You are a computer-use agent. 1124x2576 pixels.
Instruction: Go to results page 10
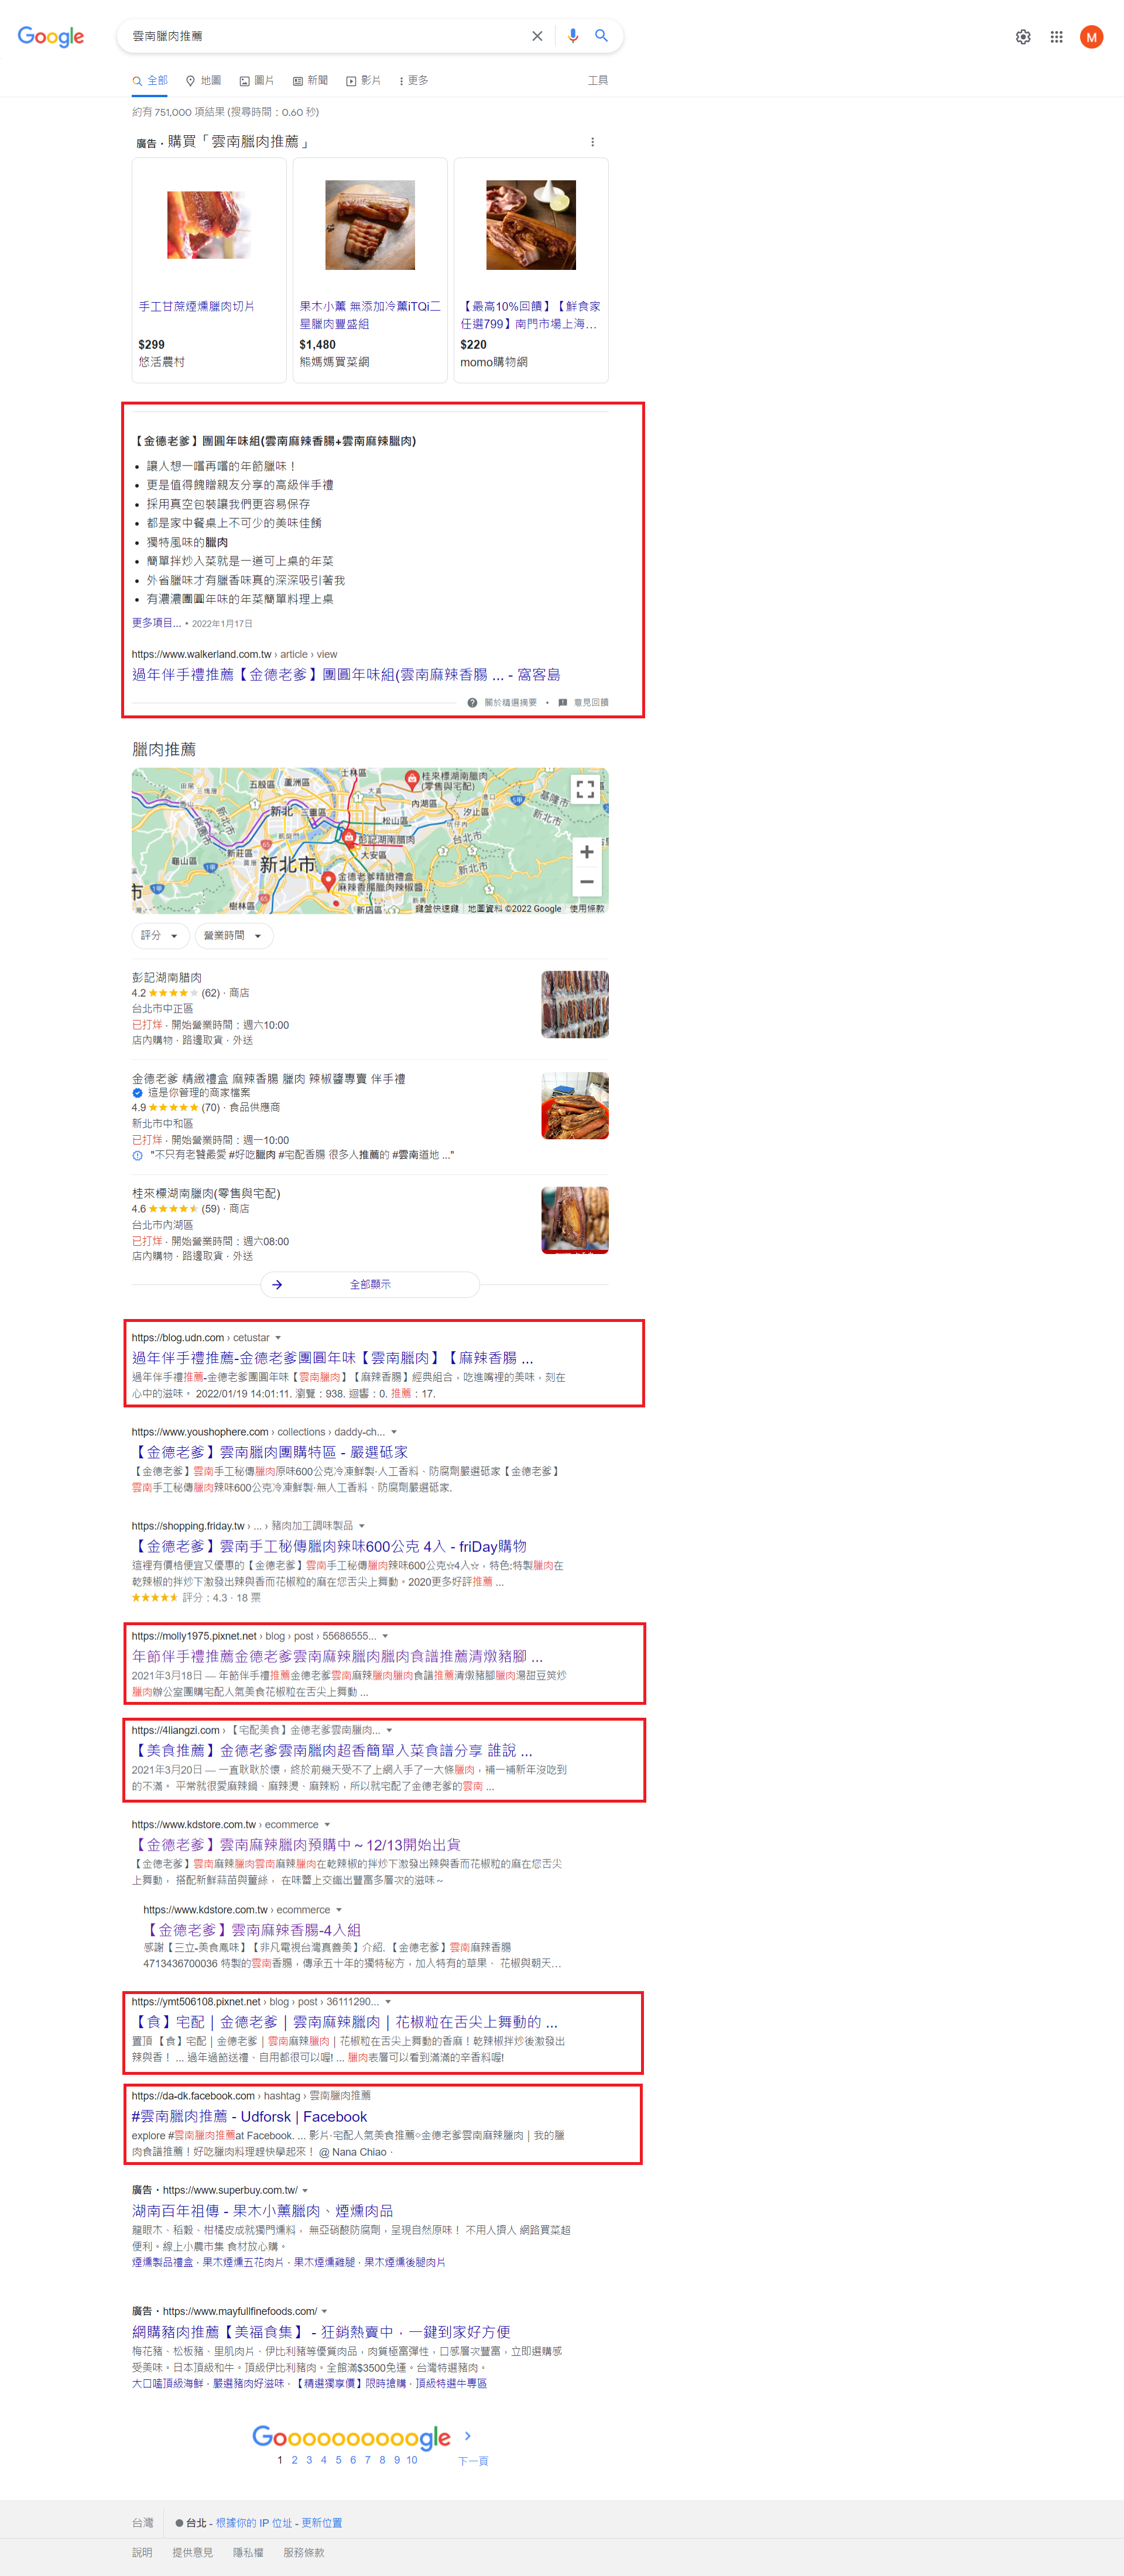412,2459
